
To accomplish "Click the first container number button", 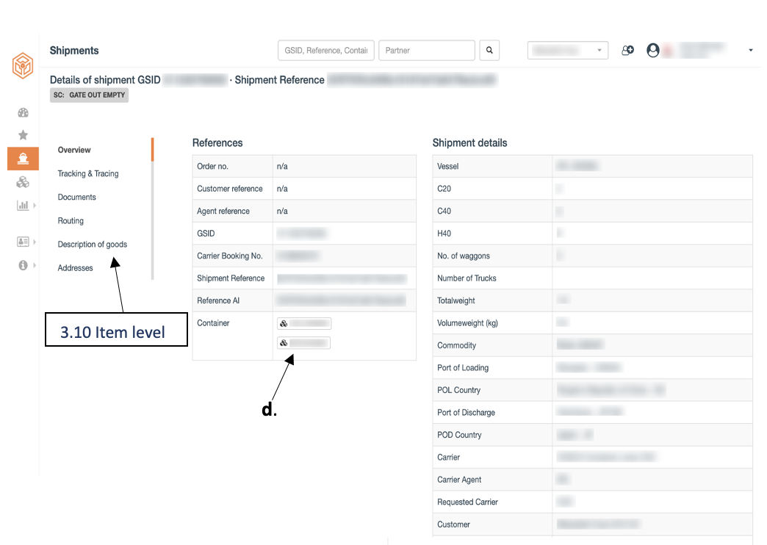I will pyautogui.click(x=304, y=323).
